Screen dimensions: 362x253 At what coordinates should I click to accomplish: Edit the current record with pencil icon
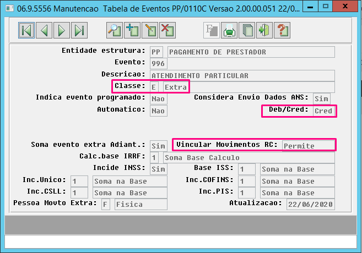point(150,30)
